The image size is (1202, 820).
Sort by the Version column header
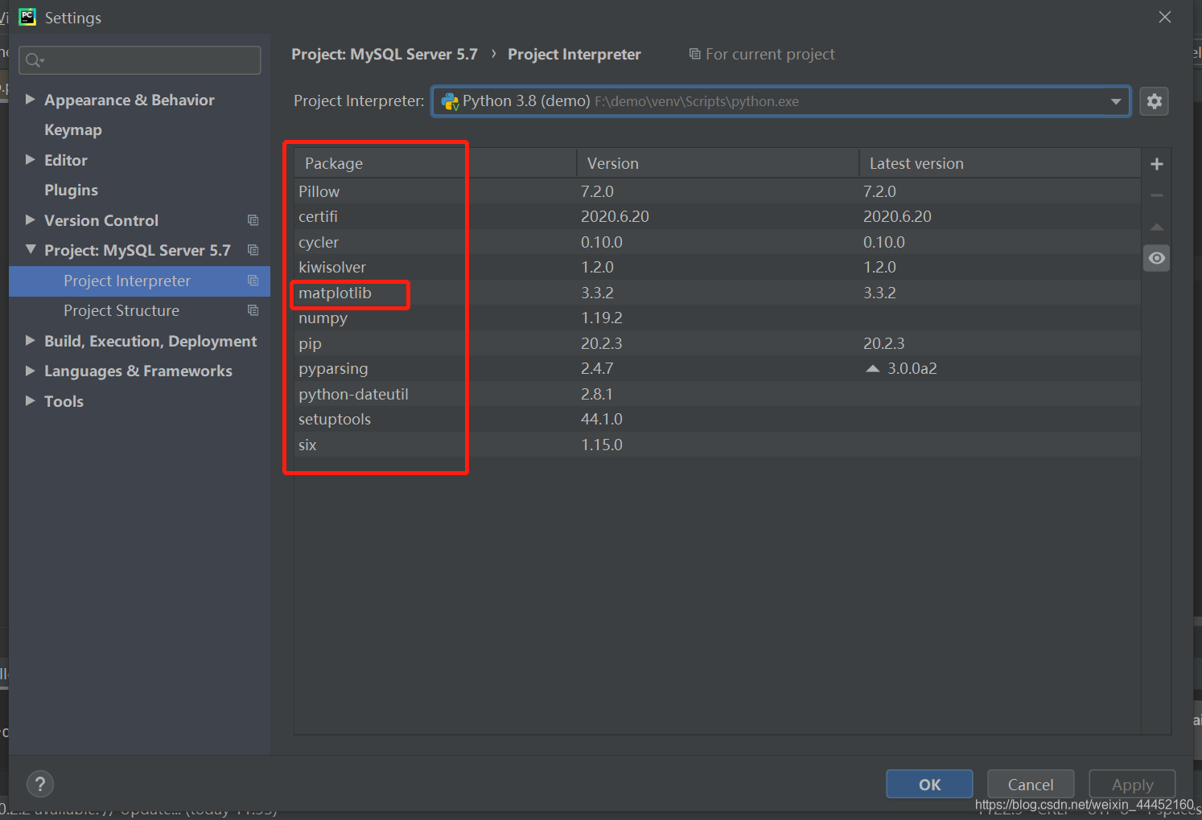point(718,163)
